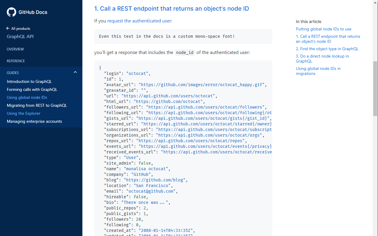Click the "blog" github.com/blog line
The height and width of the screenshot is (236, 378).
tap(146, 180)
